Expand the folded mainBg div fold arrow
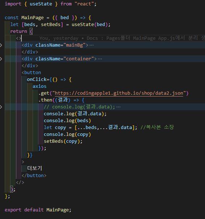The image size is (205, 219). pos(1,45)
